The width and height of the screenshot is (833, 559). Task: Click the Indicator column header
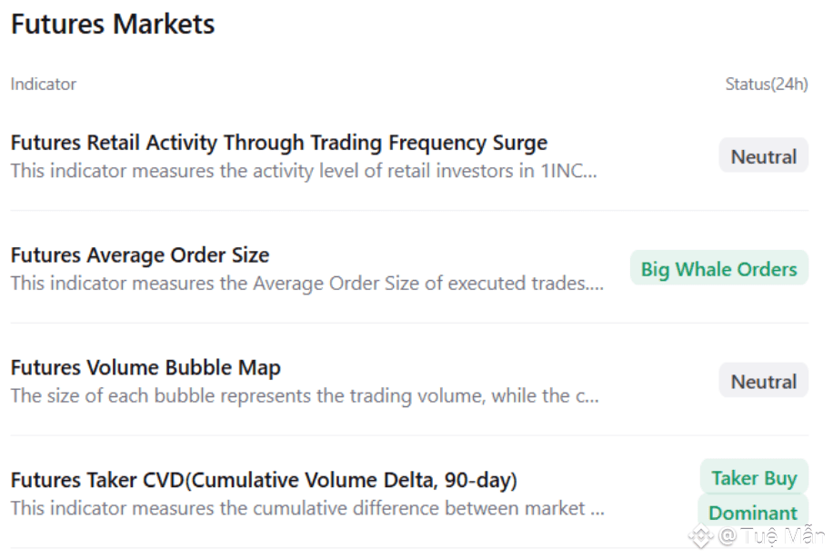[44, 85]
